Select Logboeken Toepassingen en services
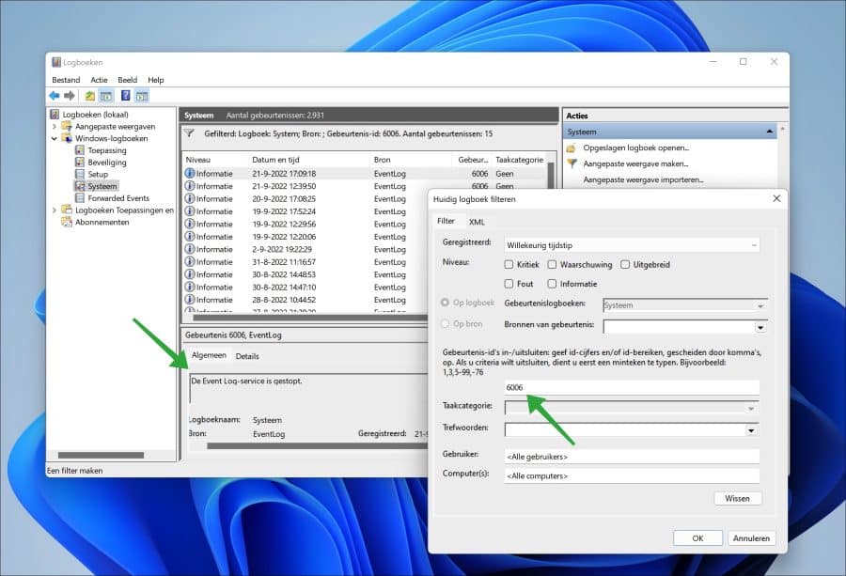This screenshot has width=846, height=576. 124,210
